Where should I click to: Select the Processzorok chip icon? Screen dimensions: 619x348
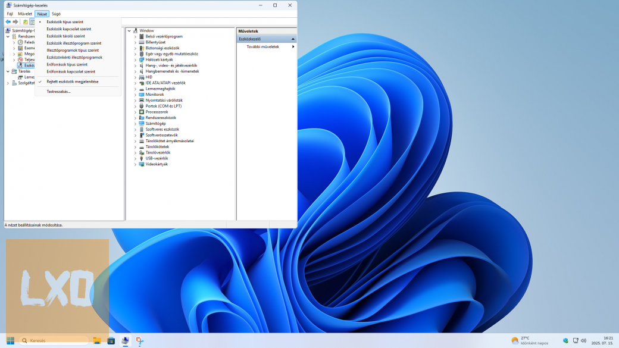(x=141, y=112)
